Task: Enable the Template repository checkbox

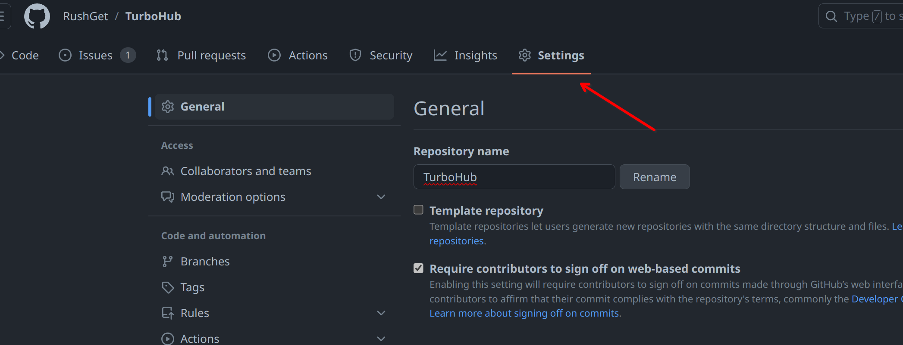Action: coord(418,209)
